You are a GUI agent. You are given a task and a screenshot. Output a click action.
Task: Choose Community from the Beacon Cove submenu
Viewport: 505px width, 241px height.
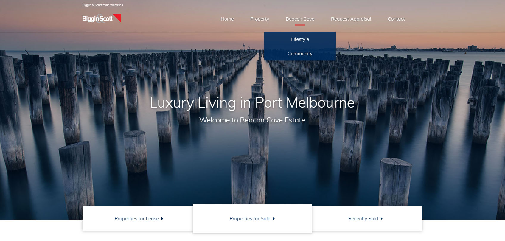300,54
